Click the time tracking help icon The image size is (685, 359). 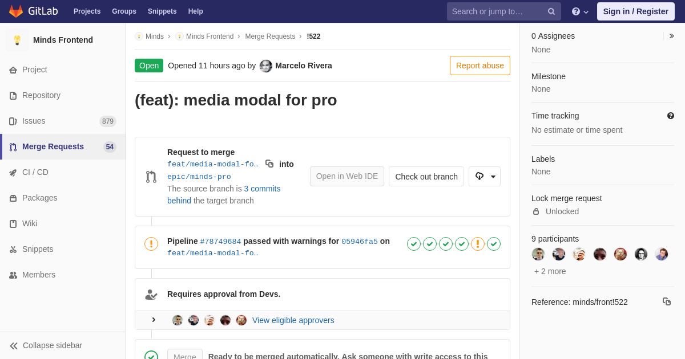pos(671,116)
